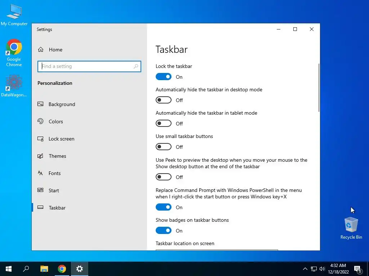Turn on Use small taskbar buttons

tap(164, 147)
